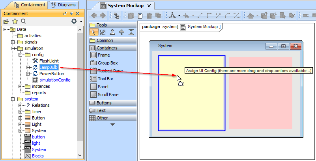Click the search magnifier in Containment panel
This screenshot has height=161, width=316.
23,21
